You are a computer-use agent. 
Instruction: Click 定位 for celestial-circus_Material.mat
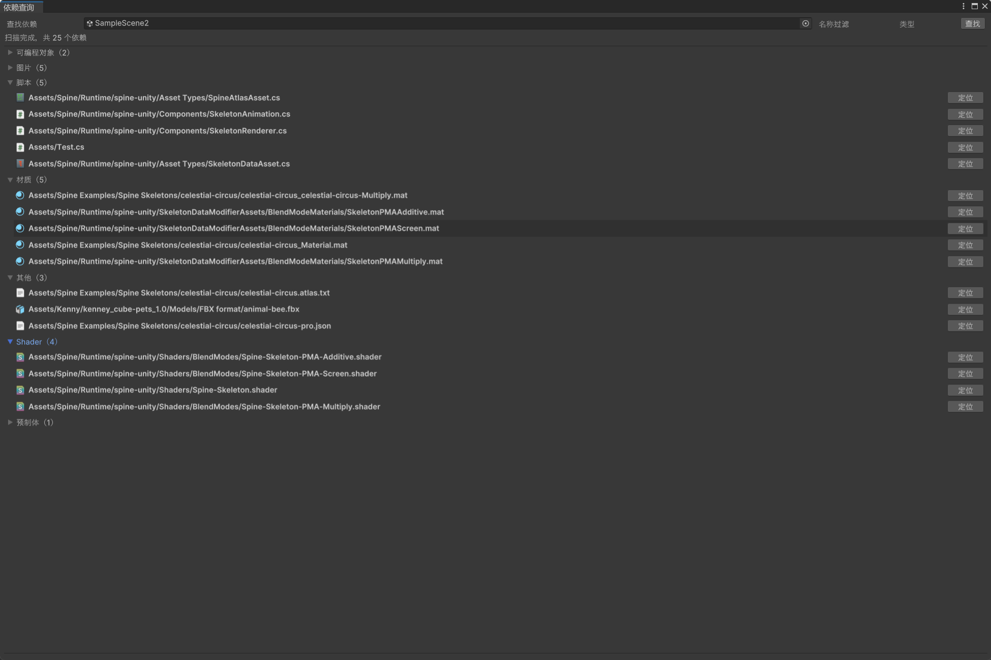[965, 245]
